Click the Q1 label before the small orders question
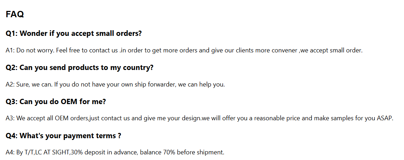This screenshot has width=404, height=160. click(11, 33)
